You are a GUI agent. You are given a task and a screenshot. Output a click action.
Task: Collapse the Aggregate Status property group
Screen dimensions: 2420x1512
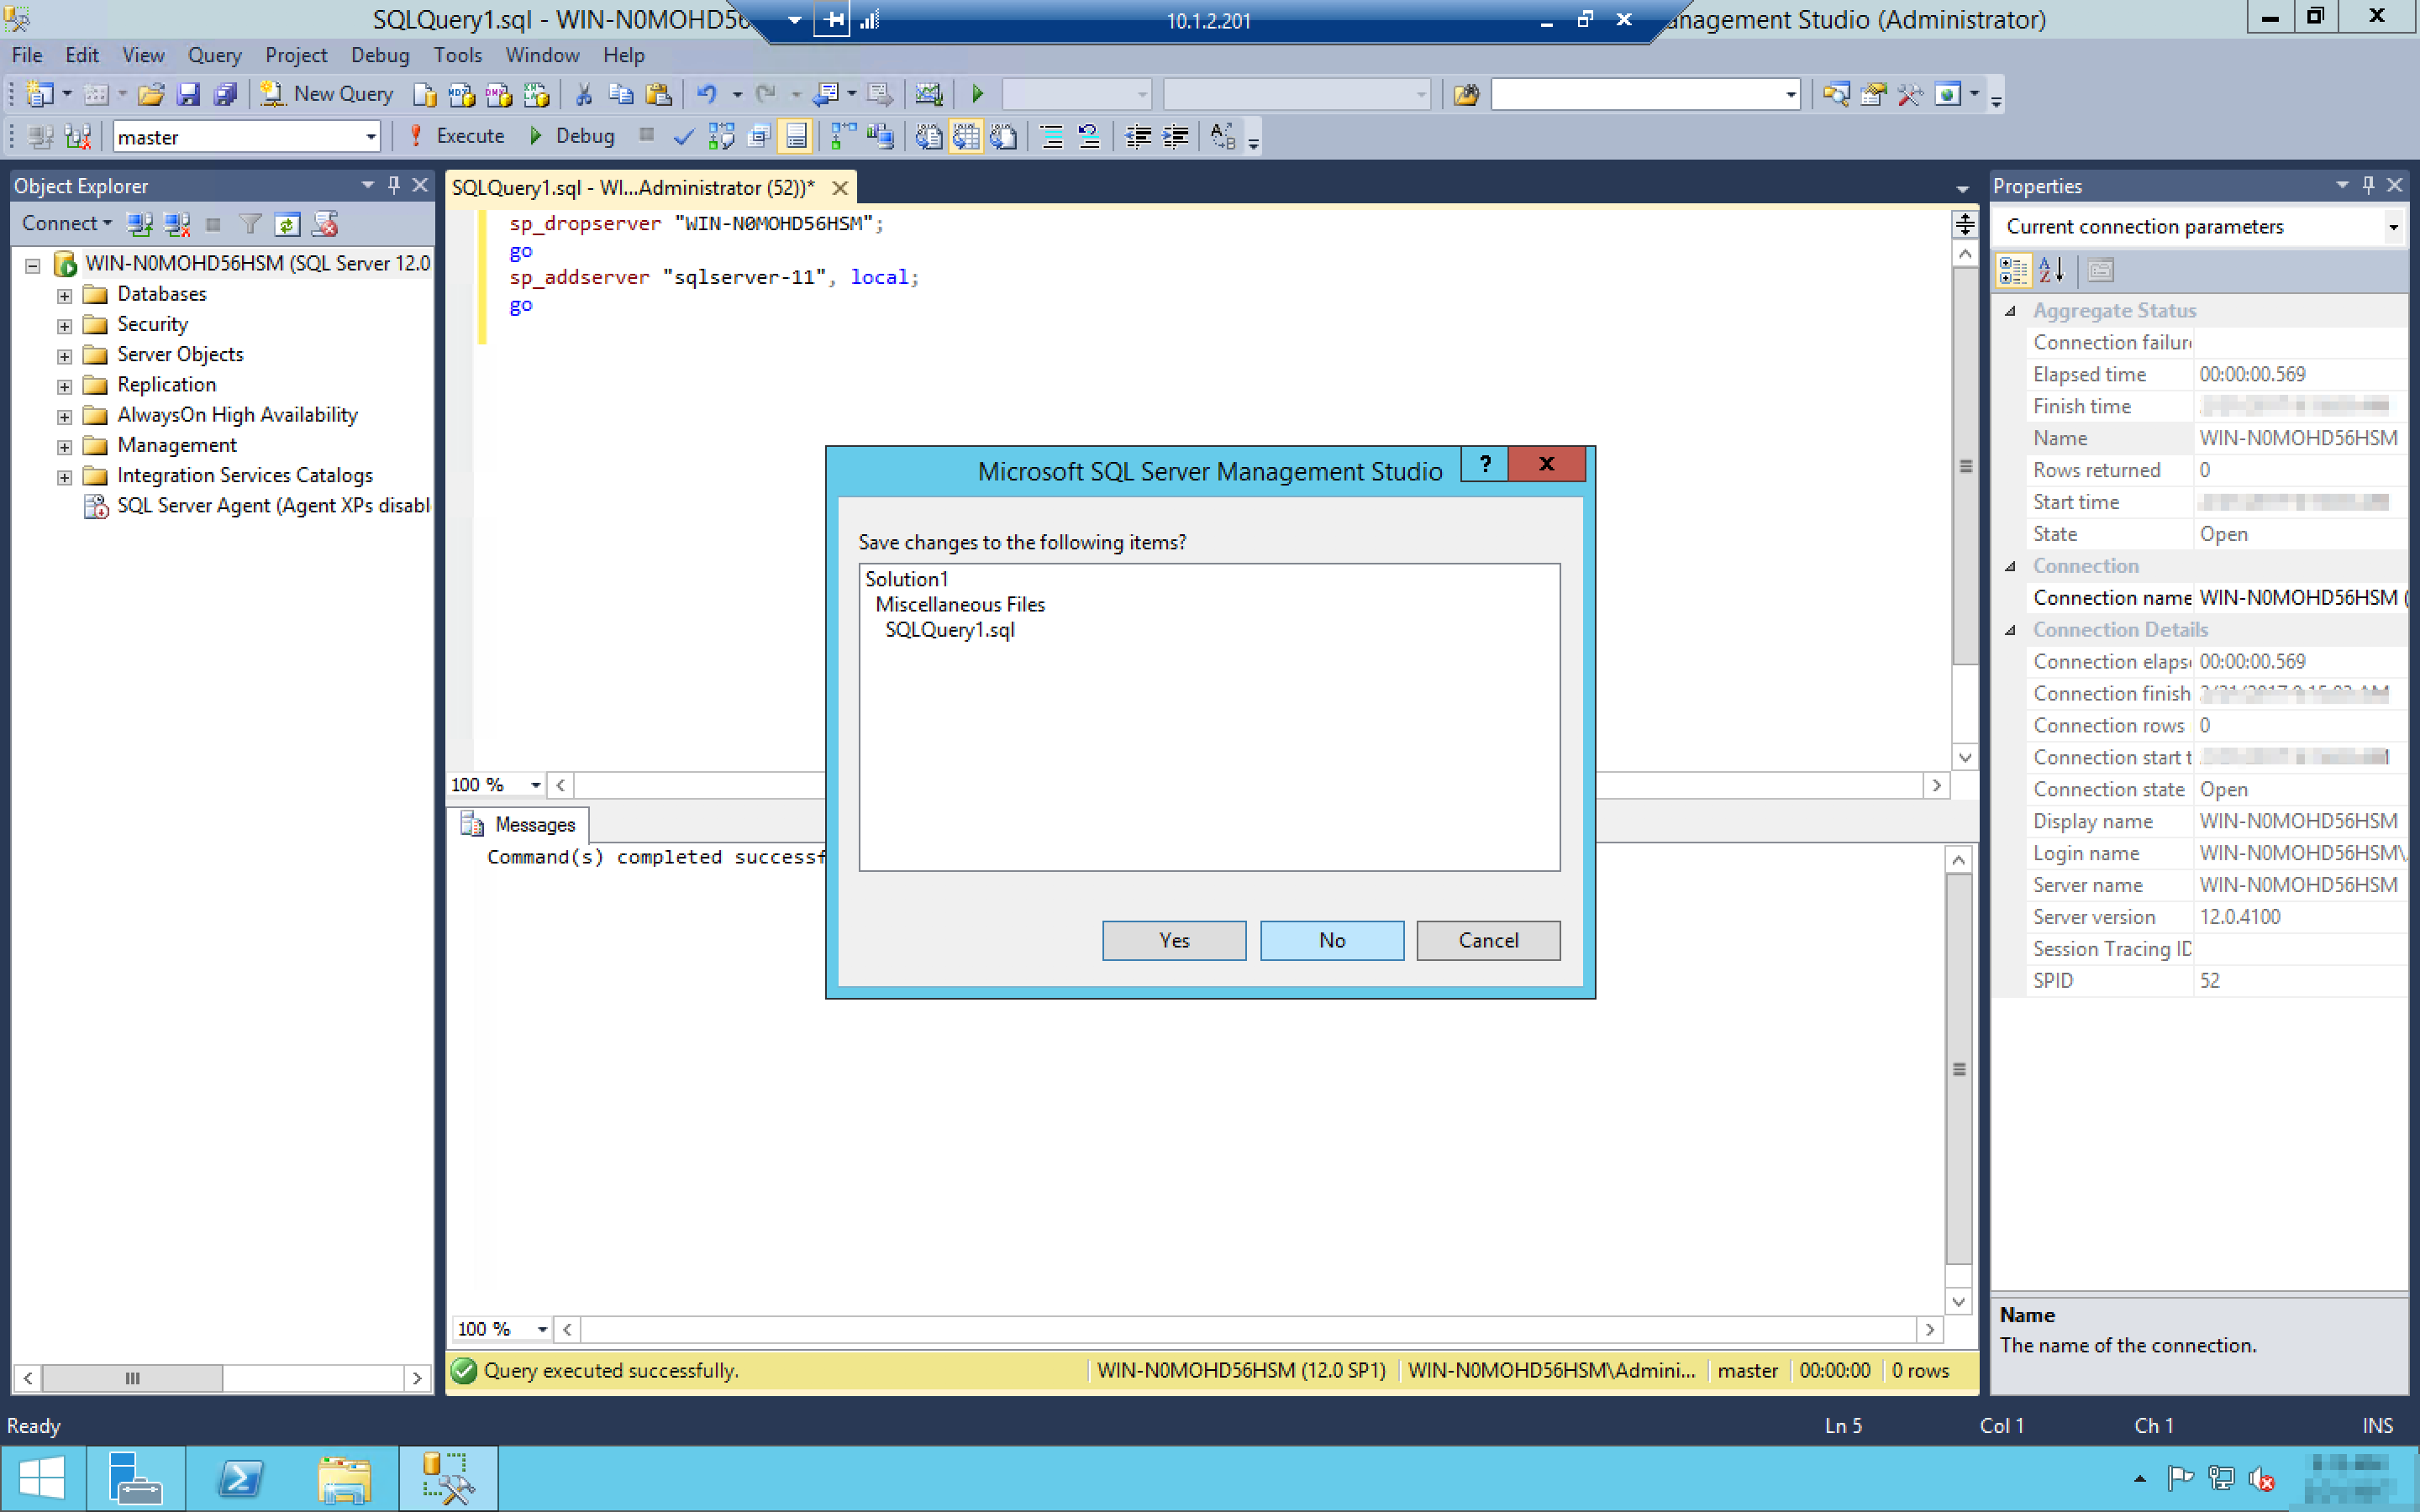tap(2010, 311)
